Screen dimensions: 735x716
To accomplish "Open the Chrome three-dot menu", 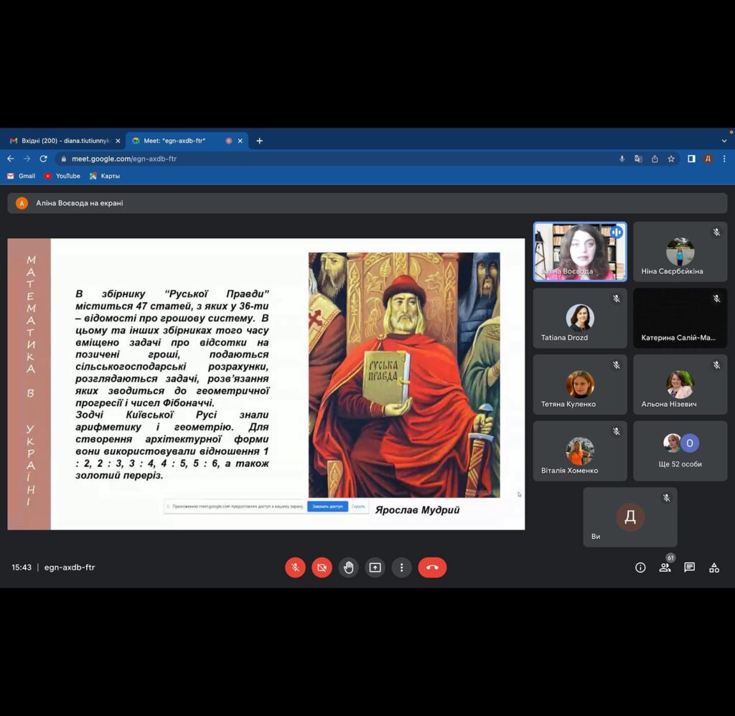I will pos(724,159).
